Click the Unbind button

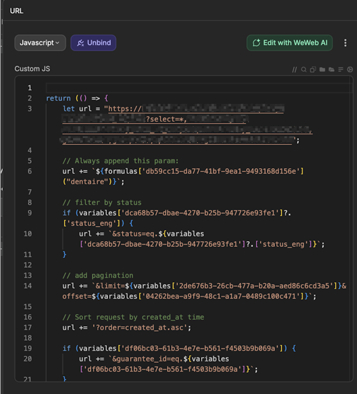click(93, 43)
